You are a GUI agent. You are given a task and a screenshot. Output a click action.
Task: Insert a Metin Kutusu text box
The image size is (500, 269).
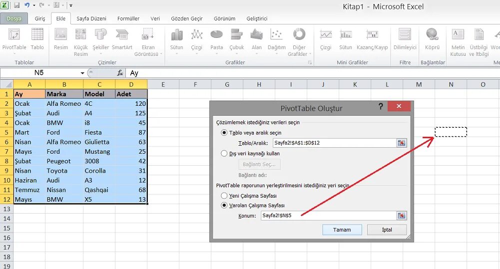[x=458, y=42]
